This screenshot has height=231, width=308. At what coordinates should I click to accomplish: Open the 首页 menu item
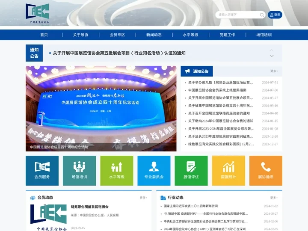coord(44,35)
